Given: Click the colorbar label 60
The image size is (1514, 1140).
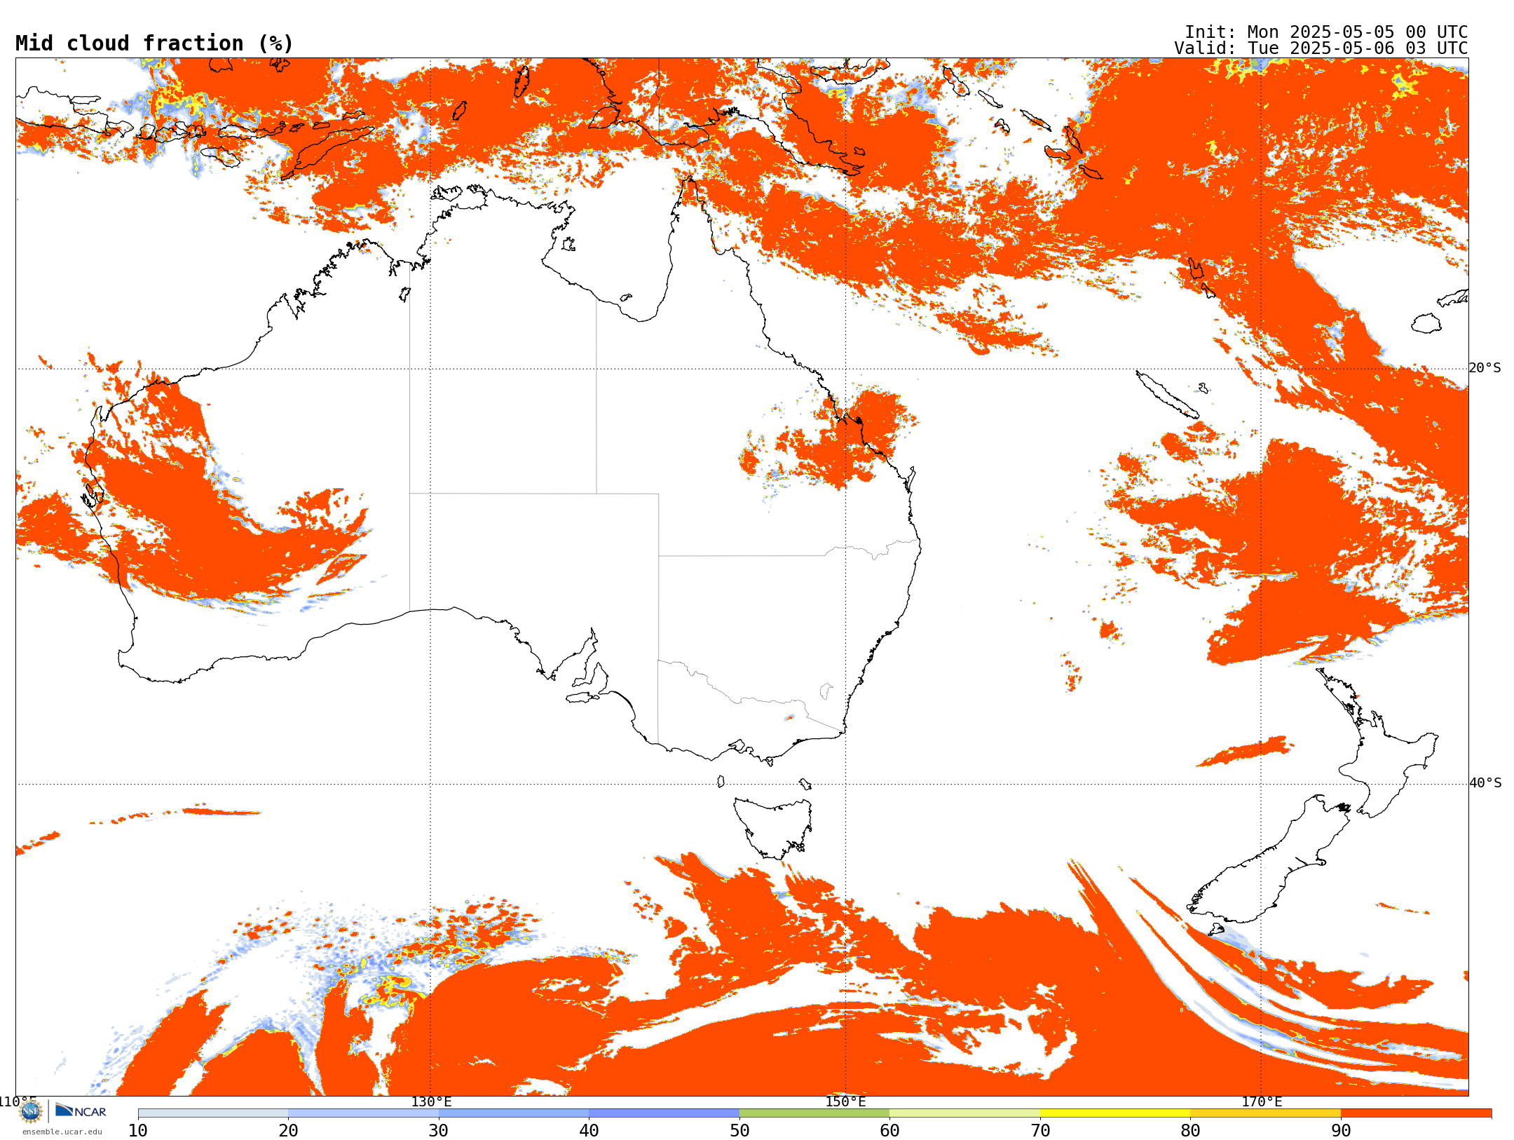Looking at the screenshot, I should pos(889,1130).
